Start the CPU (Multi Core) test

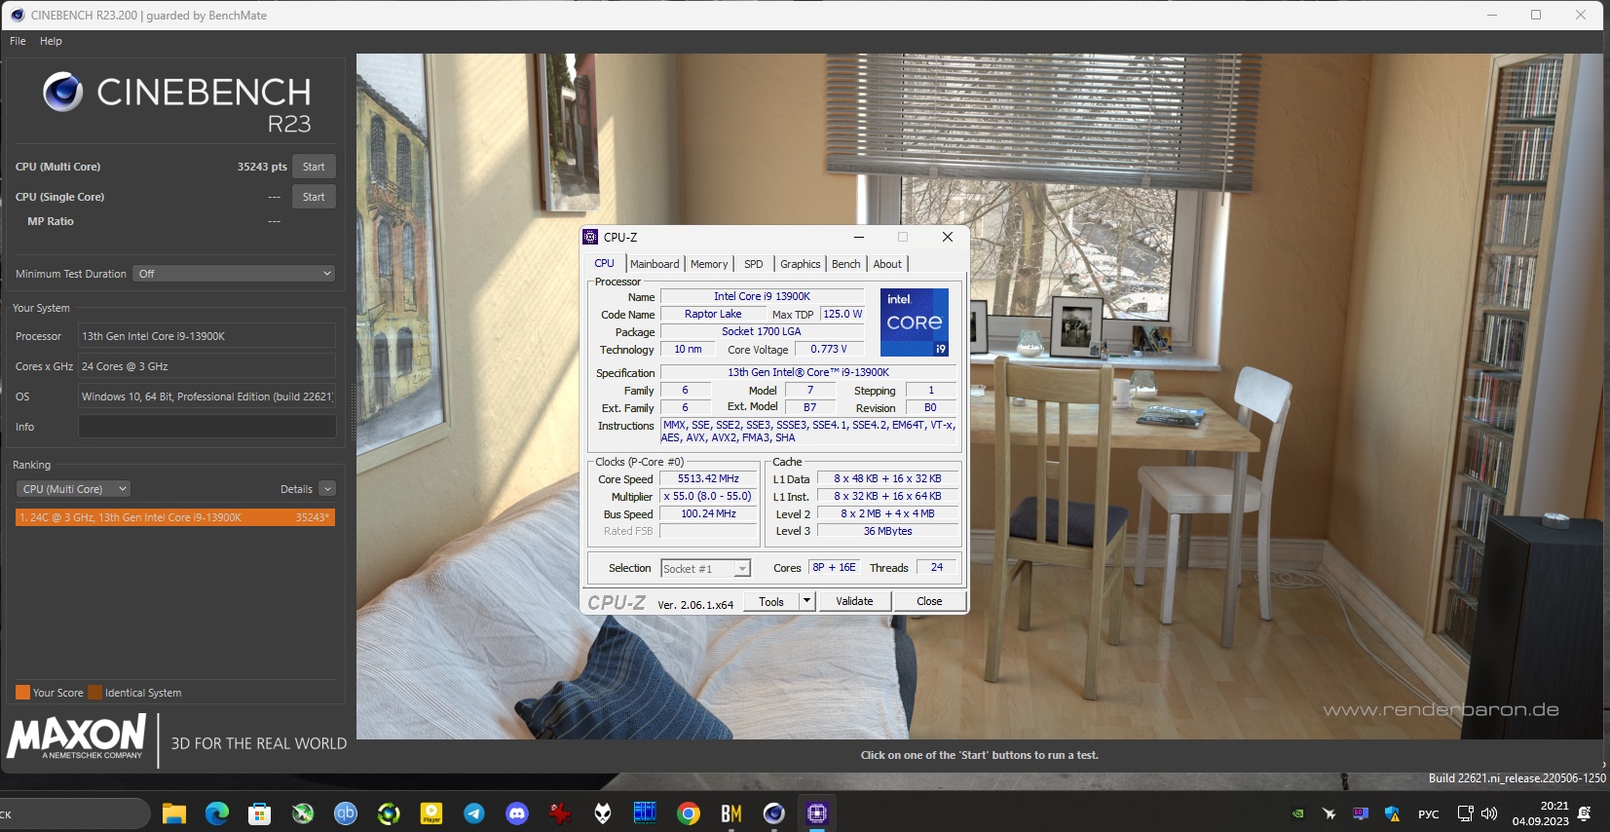coord(314,167)
